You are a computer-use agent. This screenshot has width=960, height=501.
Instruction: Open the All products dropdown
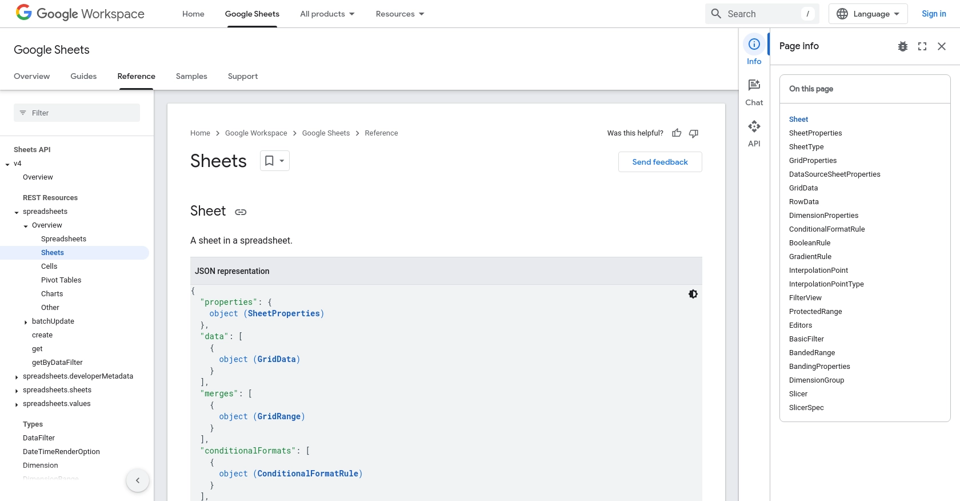point(327,14)
